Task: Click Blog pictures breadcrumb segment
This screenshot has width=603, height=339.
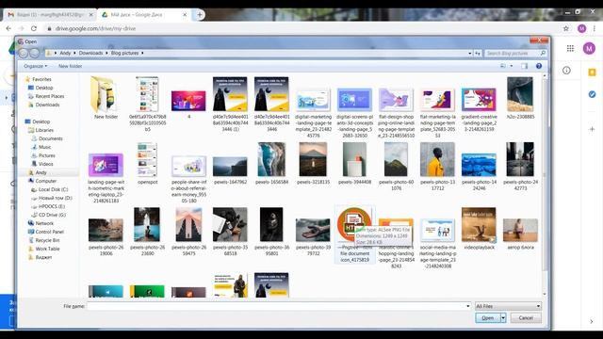Action: coord(124,53)
